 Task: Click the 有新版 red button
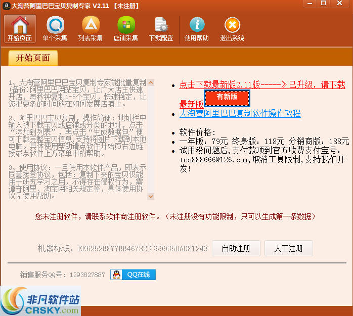pyautogui.click(x=227, y=98)
